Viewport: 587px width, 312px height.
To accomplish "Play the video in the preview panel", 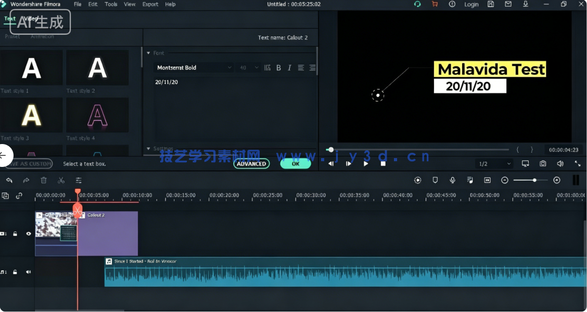I will tap(366, 163).
